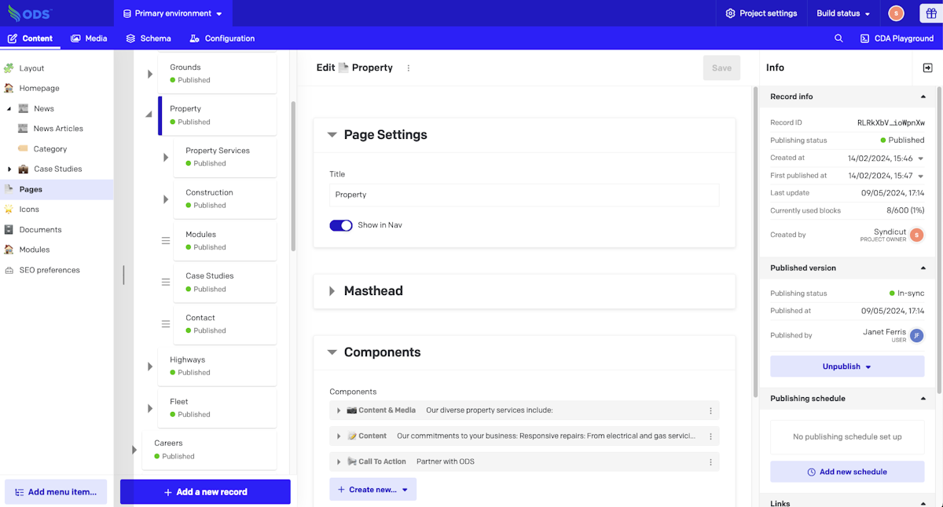The image size is (943, 507).
Task: Open options menu for Call To Action block
Action: click(x=710, y=462)
